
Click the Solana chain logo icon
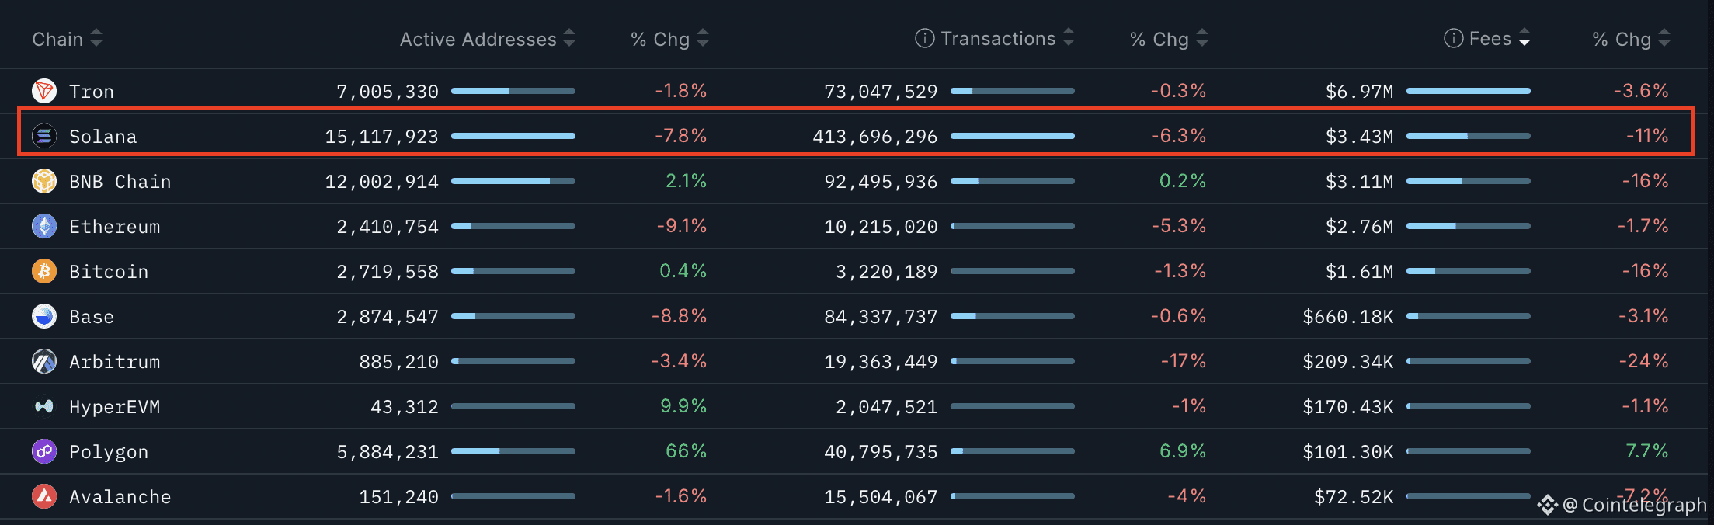point(44,136)
